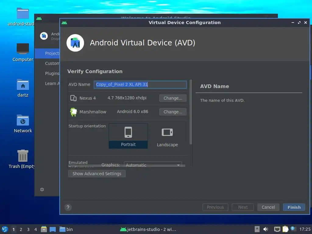Image resolution: width=312 pixels, height=234 pixels.
Task: Click the network tray icon
Action: (x=277, y=229)
